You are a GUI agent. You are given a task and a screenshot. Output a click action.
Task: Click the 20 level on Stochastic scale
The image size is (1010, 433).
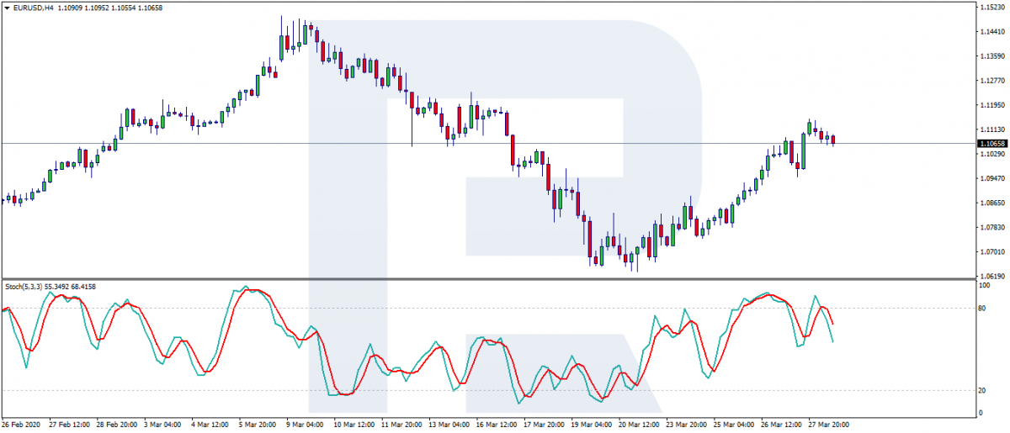[982, 391]
